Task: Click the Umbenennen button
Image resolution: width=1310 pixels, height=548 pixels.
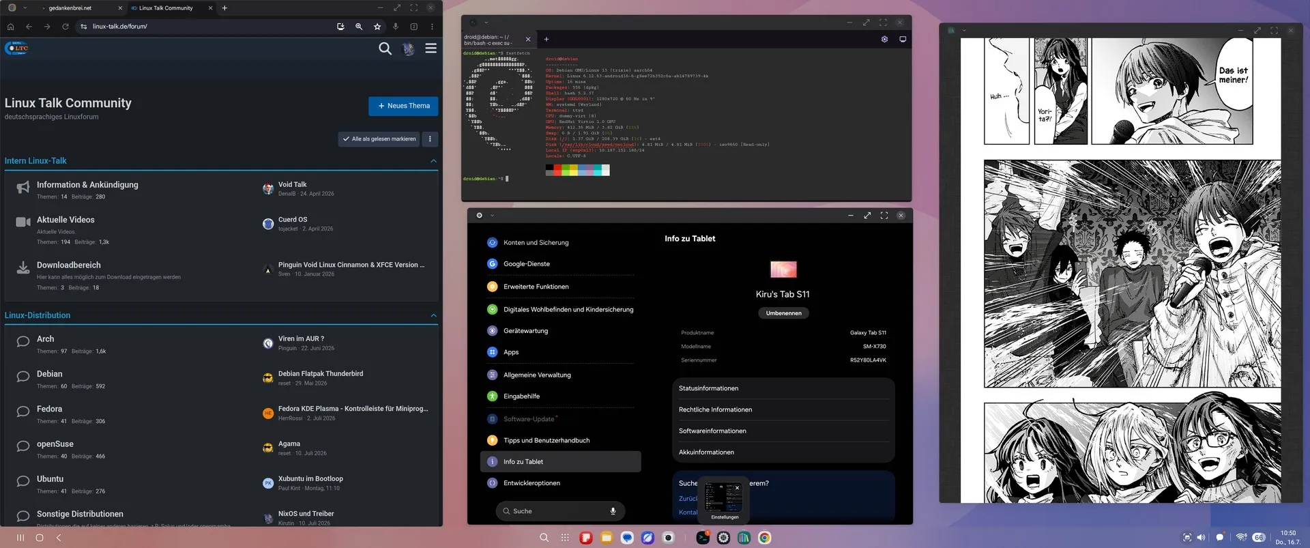Action: 783,313
